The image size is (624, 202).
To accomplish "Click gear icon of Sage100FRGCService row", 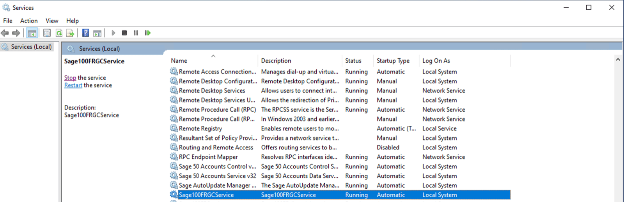I will pos(174,195).
